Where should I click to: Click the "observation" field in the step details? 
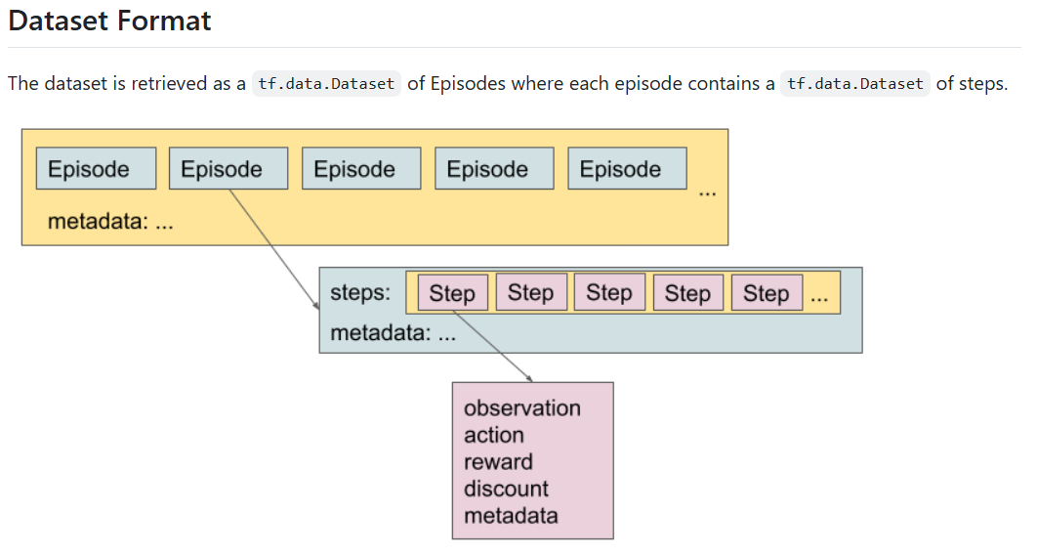click(521, 408)
